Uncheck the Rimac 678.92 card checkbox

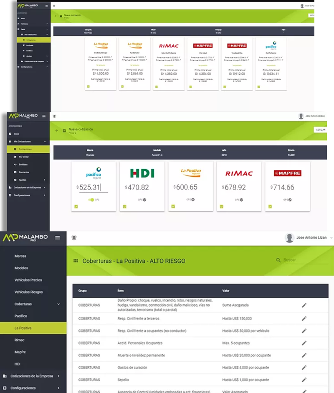pos(222,207)
